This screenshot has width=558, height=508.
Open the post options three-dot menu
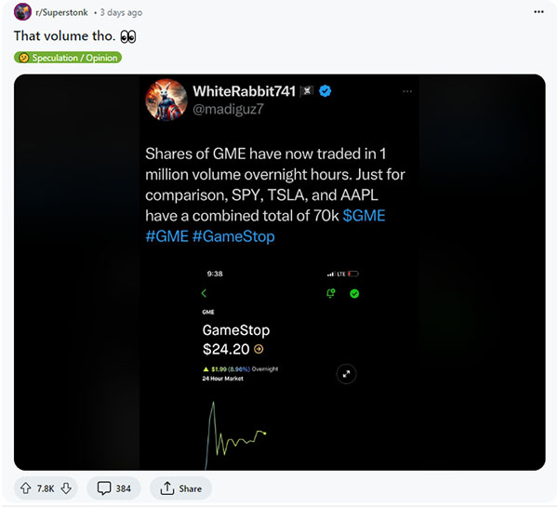pos(538,12)
